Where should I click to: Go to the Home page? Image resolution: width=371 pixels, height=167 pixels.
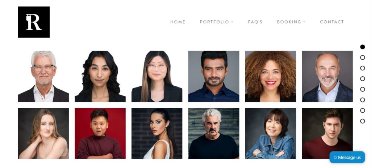178,22
